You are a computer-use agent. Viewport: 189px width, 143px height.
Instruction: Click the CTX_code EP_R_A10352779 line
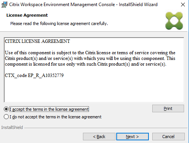tap(34, 75)
